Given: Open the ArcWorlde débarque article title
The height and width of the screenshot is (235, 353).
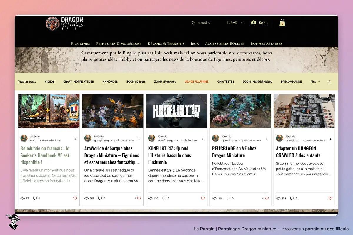Looking at the screenshot, I should click(x=112, y=155).
